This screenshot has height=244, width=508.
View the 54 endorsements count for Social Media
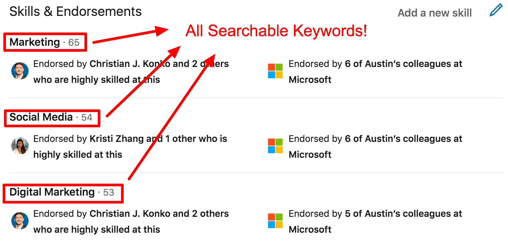[x=87, y=118]
